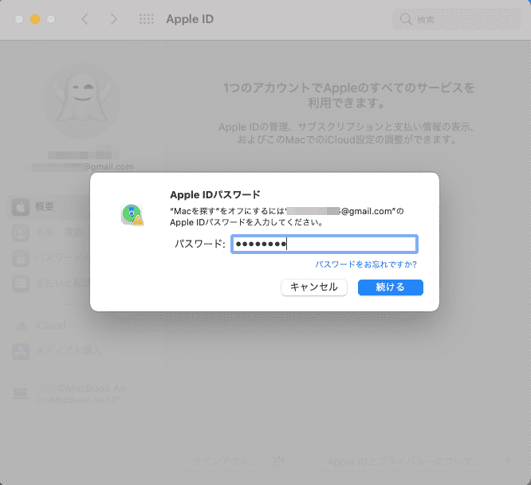This screenshot has height=485, width=531.
Task: Minimize the window with yellow button
Action: point(35,19)
